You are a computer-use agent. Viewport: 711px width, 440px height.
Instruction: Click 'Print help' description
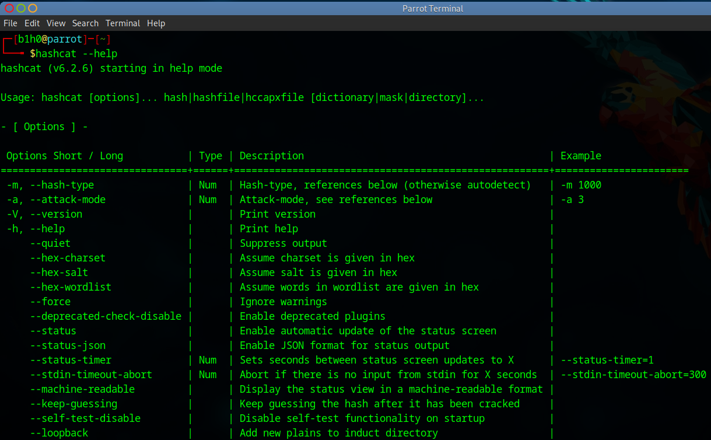coord(269,229)
